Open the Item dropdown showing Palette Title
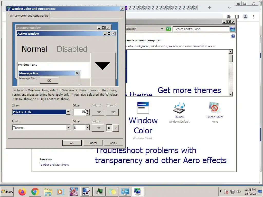263x197 pixels. click(68, 112)
